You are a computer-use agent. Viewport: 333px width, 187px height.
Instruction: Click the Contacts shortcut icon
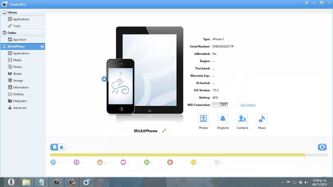[x=242, y=119]
